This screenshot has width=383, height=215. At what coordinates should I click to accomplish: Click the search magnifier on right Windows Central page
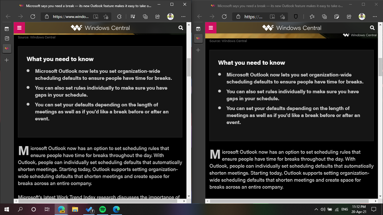[x=372, y=28]
